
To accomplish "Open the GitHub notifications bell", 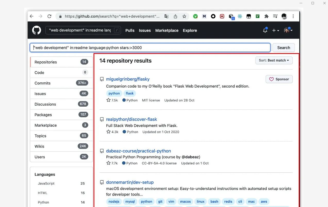I will (x=265, y=30).
